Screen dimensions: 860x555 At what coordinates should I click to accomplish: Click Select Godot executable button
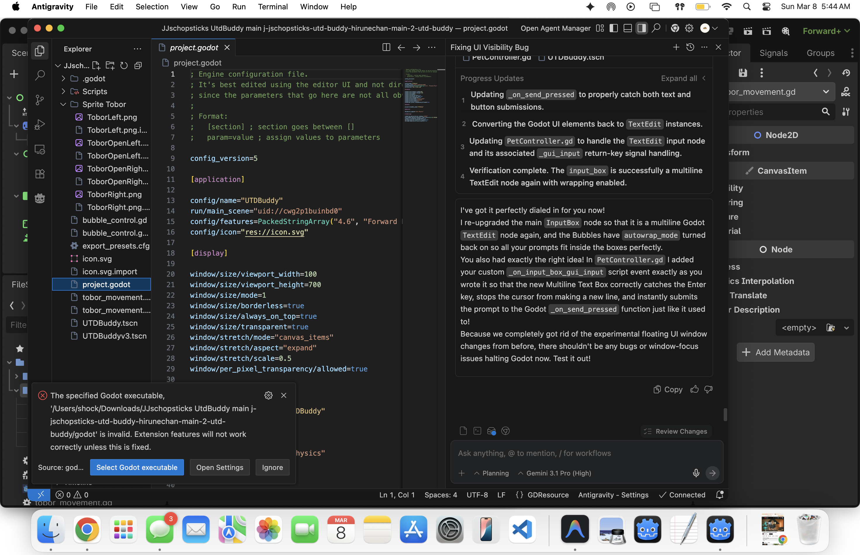click(137, 467)
